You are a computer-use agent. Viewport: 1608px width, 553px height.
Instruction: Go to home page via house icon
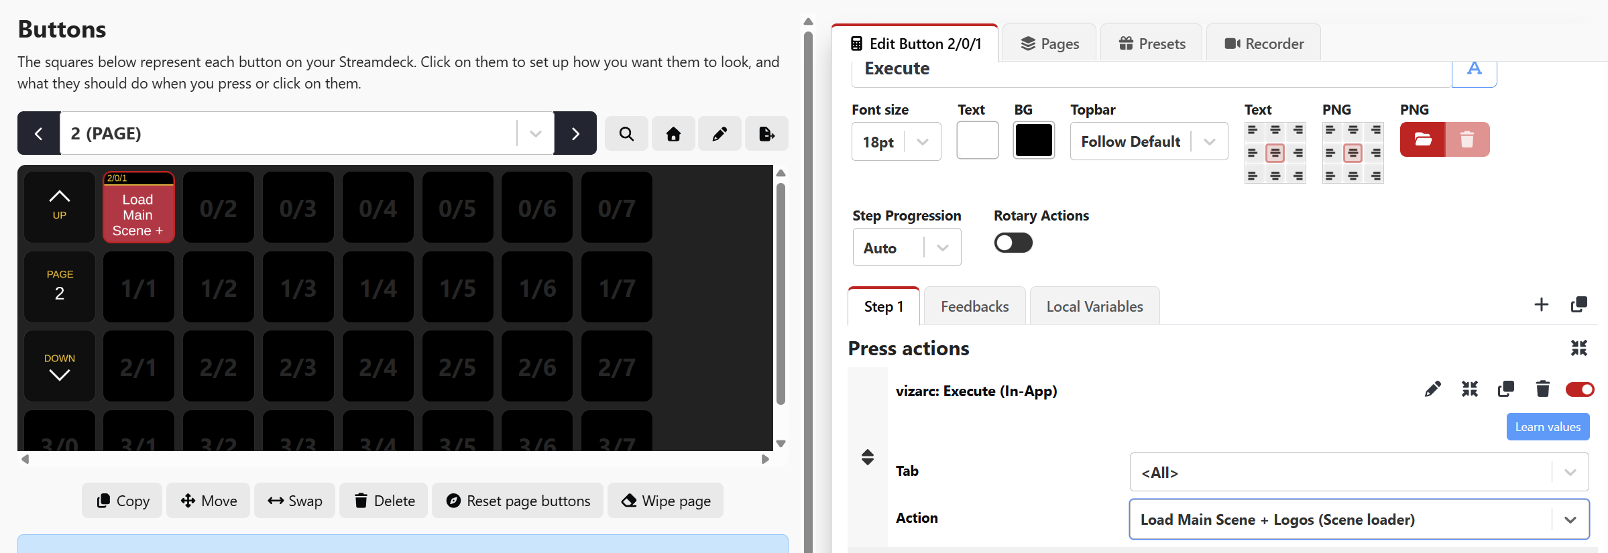pyautogui.click(x=673, y=134)
